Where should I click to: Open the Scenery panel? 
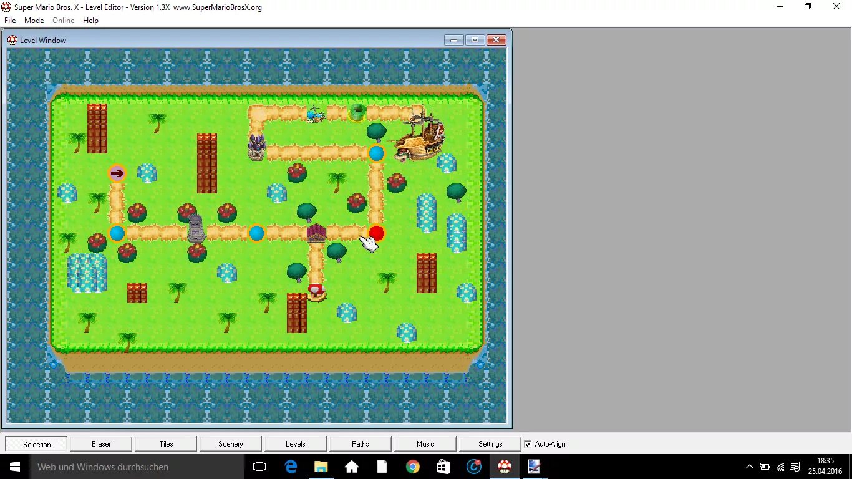coord(231,444)
